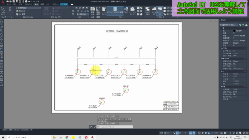The height and width of the screenshot is (140, 249).
Task: Open the Output ribbon tab
Action: click(x=48, y=4)
